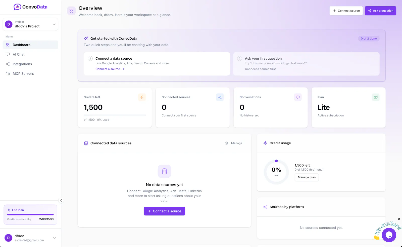Click the step 1 number circle
The height and width of the screenshot is (247, 402).
point(90,58)
